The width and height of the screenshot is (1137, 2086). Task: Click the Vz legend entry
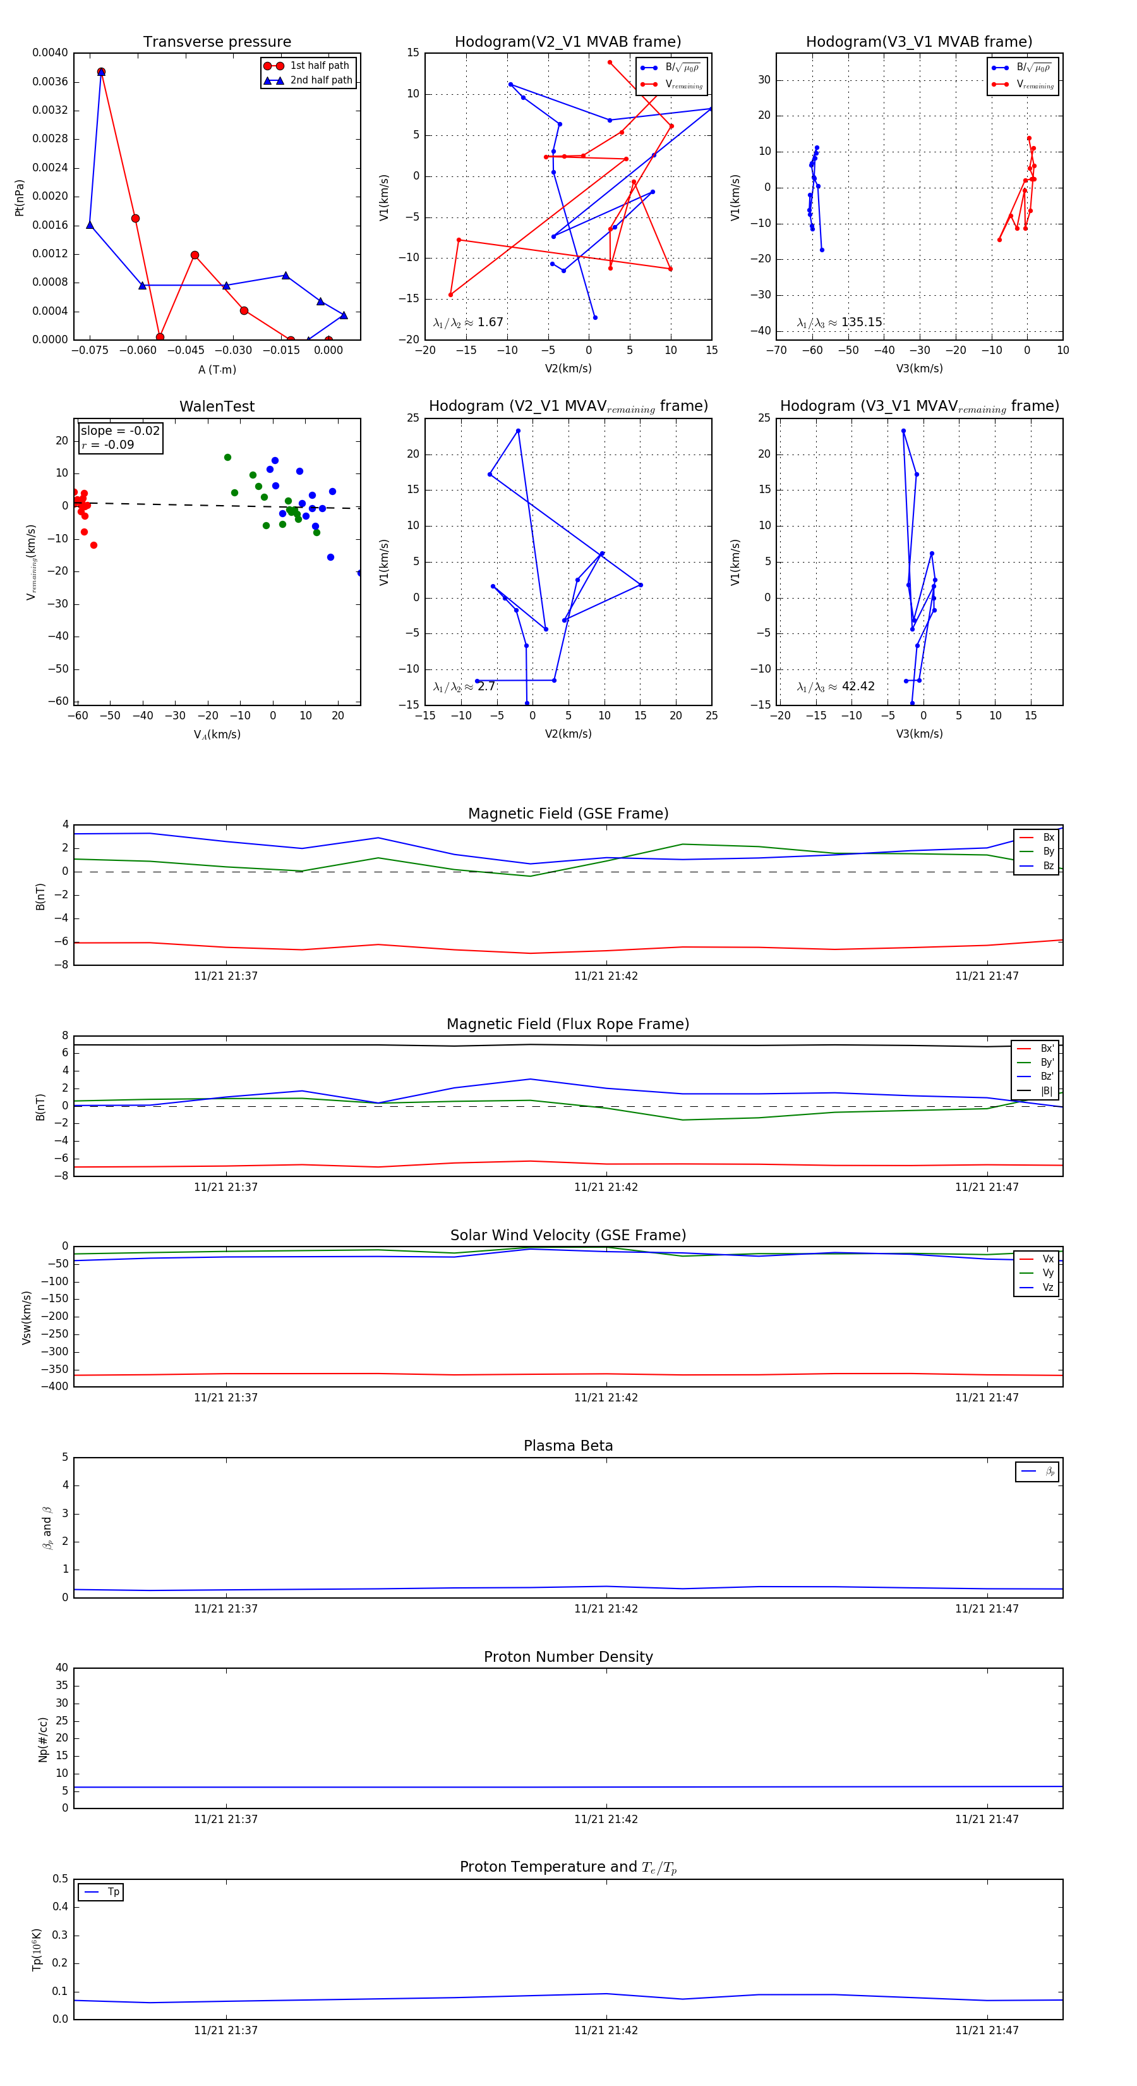click(x=1037, y=1288)
